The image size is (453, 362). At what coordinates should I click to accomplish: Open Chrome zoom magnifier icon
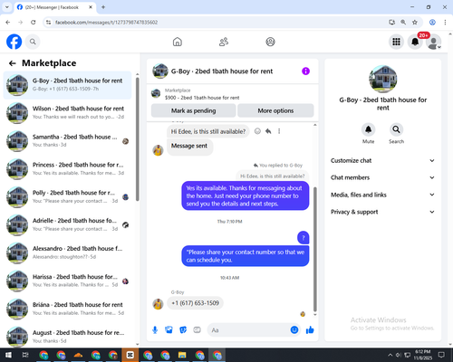[x=403, y=23]
